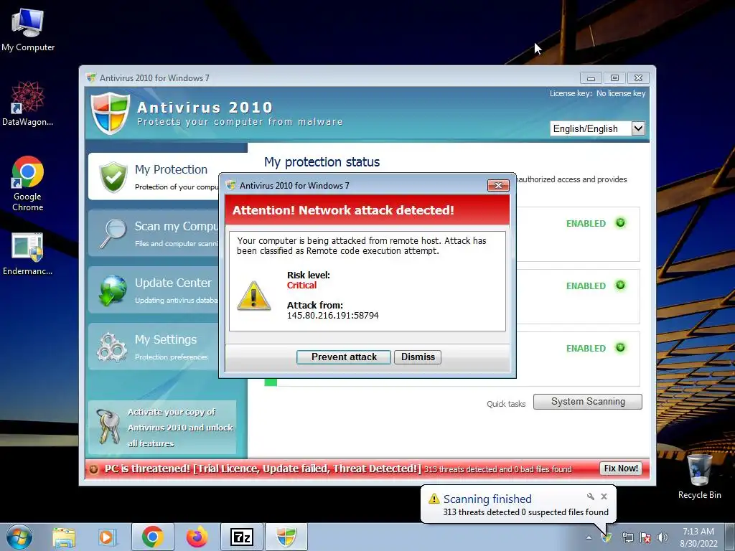Toggle the third ENABLED green indicator
Image resolution: width=735 pixels, height=551 pixels.
coord(620,348)
